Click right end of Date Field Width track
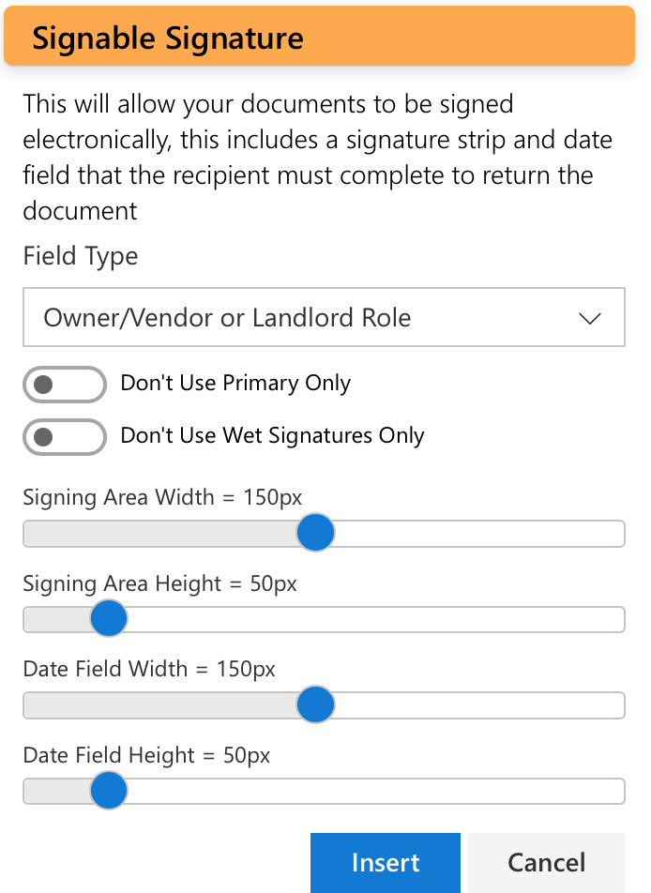651x893 pixels. (615, 705)
